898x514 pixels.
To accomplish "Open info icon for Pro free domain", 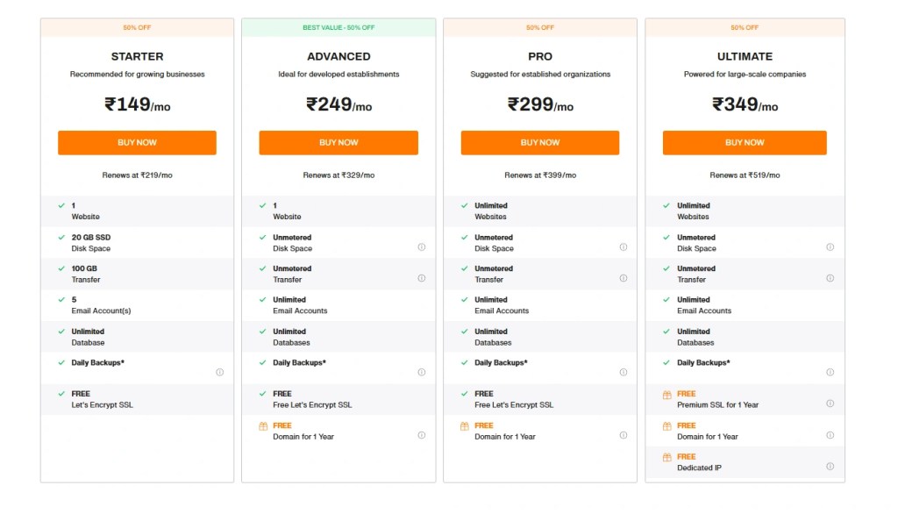I will [x=624, y=435].
